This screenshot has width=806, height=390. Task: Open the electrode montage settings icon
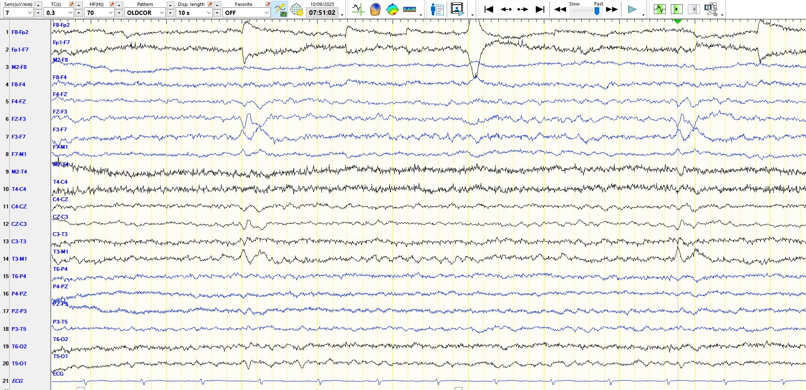click(297, 9)
